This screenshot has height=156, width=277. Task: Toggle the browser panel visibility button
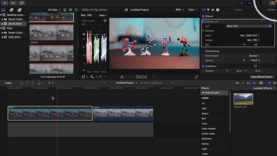pyautogui.click(x=241, y=3)
